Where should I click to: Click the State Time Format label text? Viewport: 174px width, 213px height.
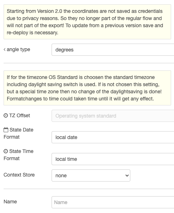click(19, 155)
